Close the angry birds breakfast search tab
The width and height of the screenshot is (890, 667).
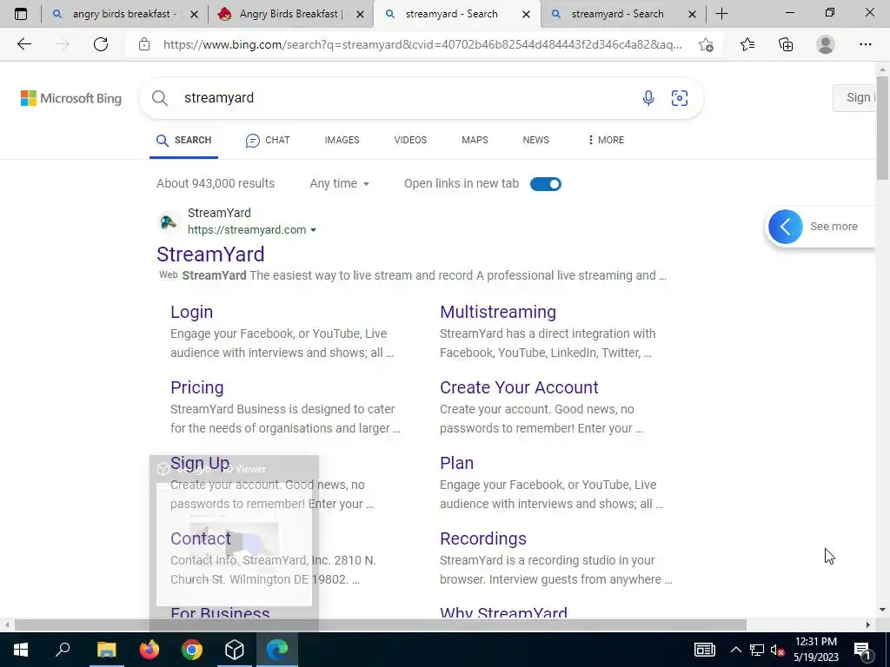click(194, 14)
